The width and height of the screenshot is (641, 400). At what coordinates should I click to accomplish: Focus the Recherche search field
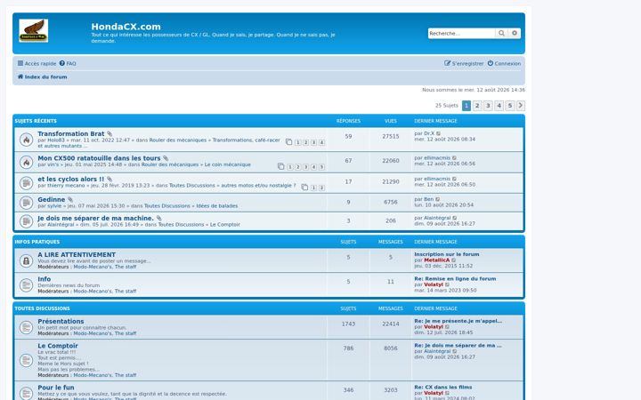tap(461, 34)
